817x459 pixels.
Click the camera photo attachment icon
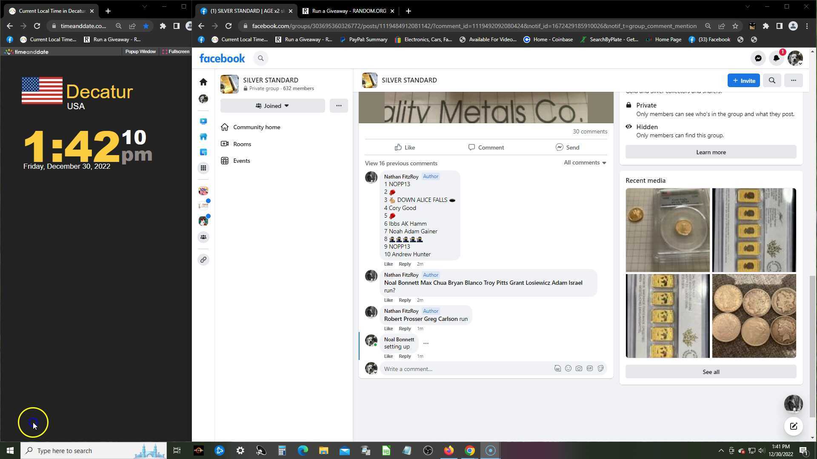579,368
